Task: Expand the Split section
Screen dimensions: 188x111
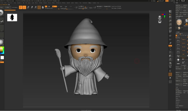Action: click(177, 87)
